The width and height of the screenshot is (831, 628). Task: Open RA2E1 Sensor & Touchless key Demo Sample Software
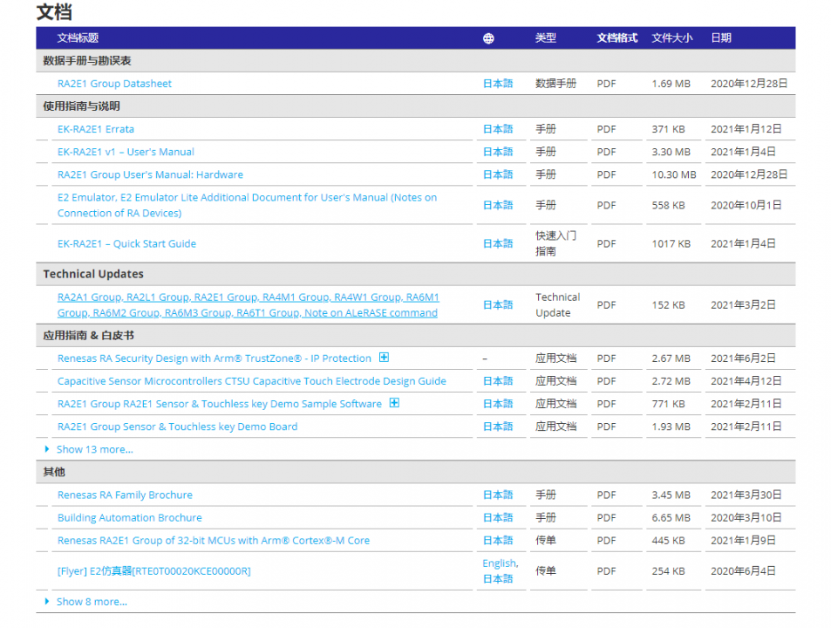220,404
